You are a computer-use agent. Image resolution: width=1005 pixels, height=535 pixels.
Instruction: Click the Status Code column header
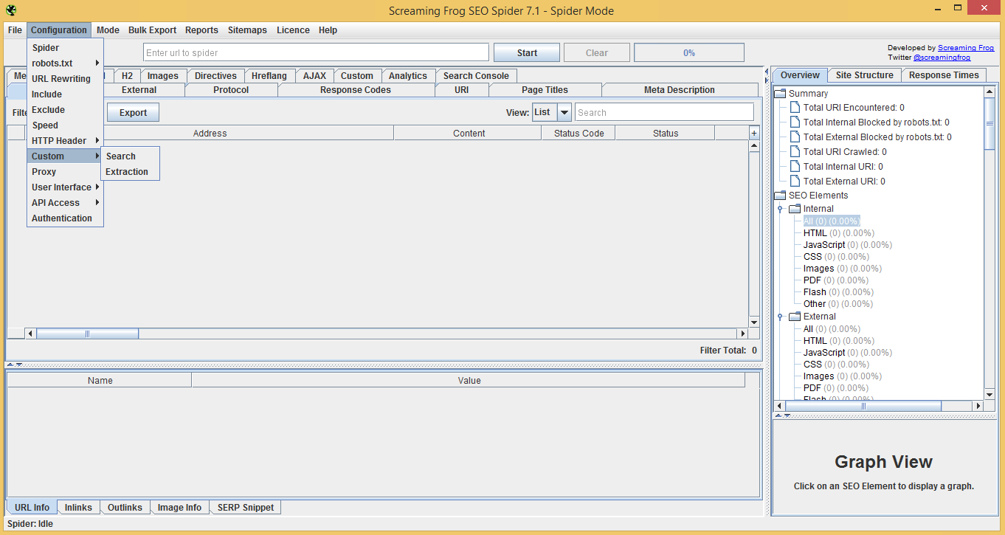[x=579, y=134]
